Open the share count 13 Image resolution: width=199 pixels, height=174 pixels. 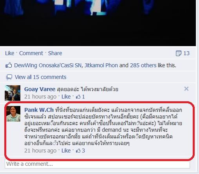[x=186, y=53]
